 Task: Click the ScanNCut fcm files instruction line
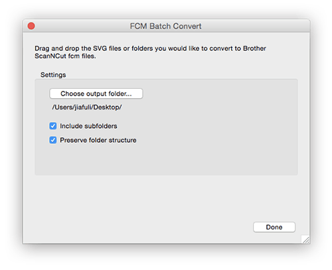65,56
